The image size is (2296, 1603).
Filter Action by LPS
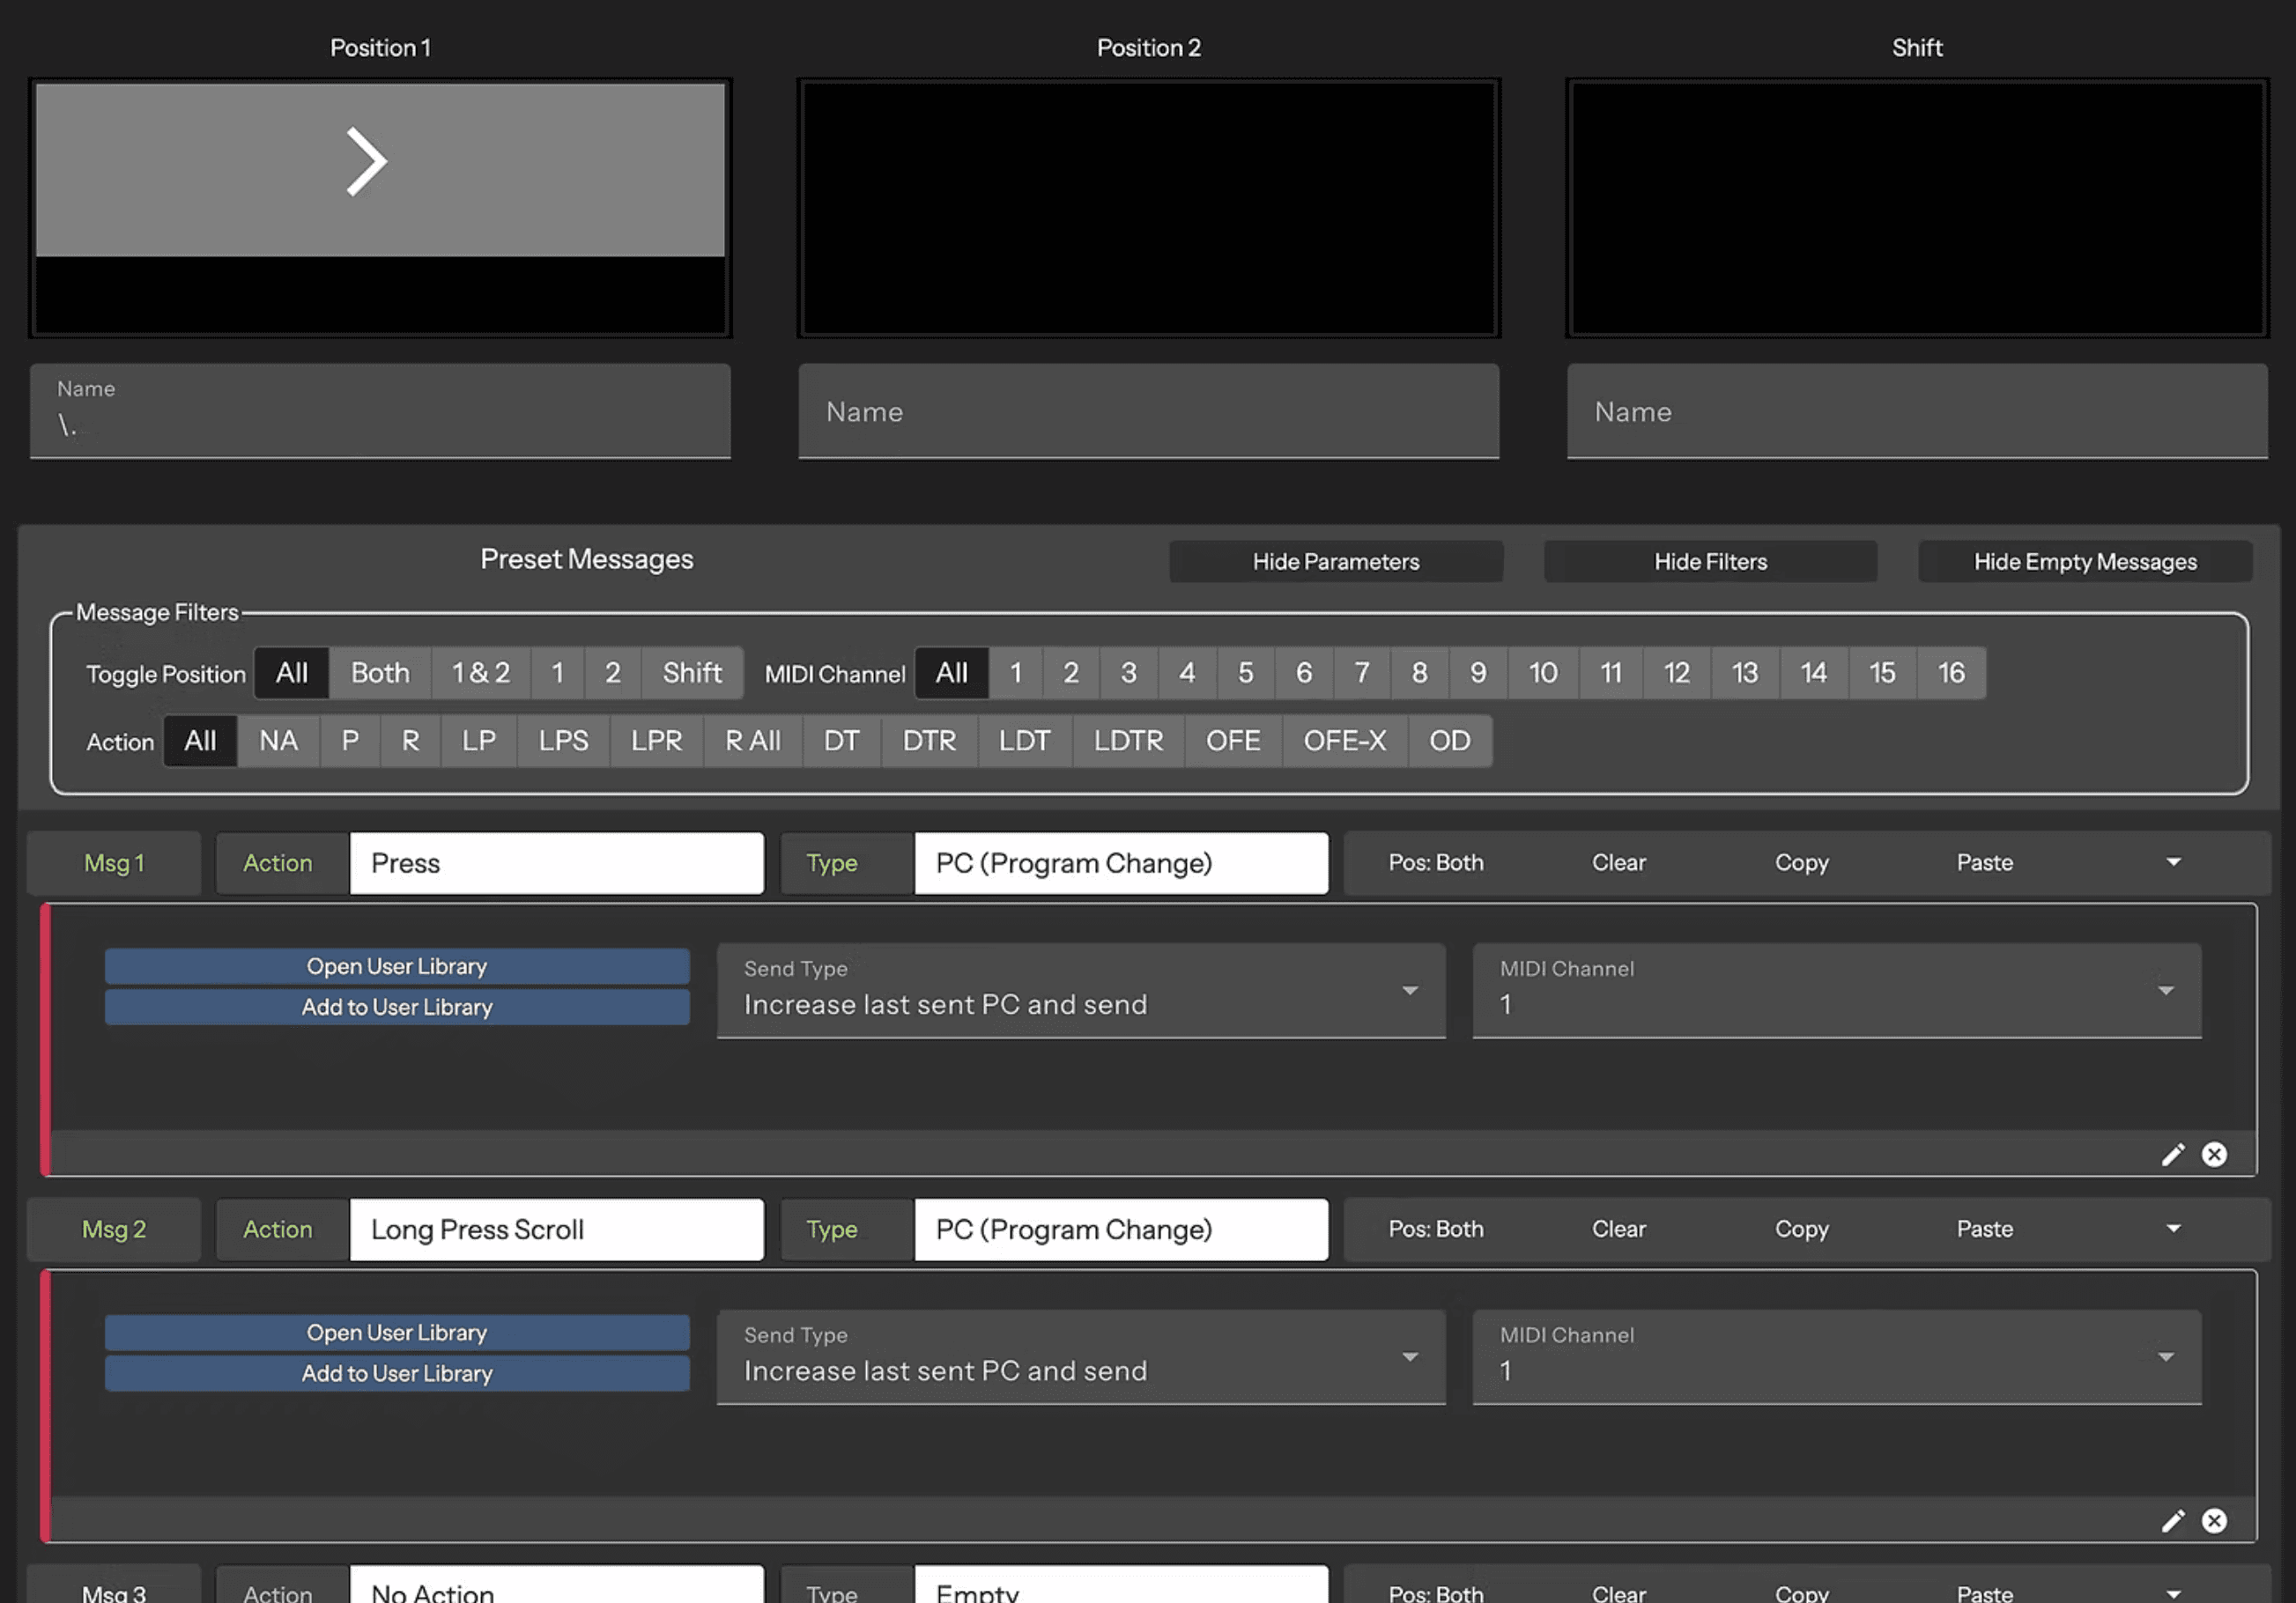pyautogui.click(x=563, y=741)
